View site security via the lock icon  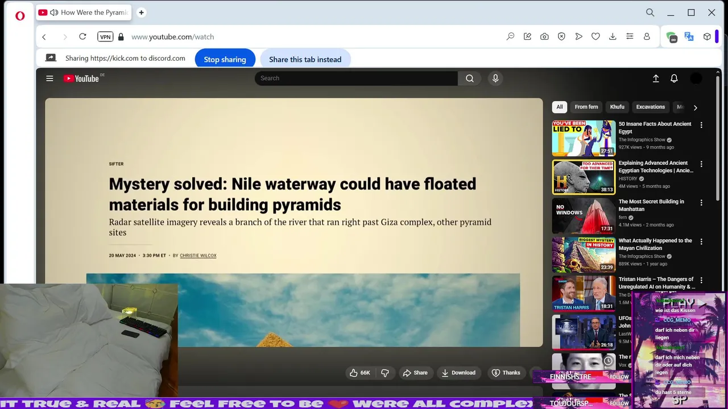[121, 36]
